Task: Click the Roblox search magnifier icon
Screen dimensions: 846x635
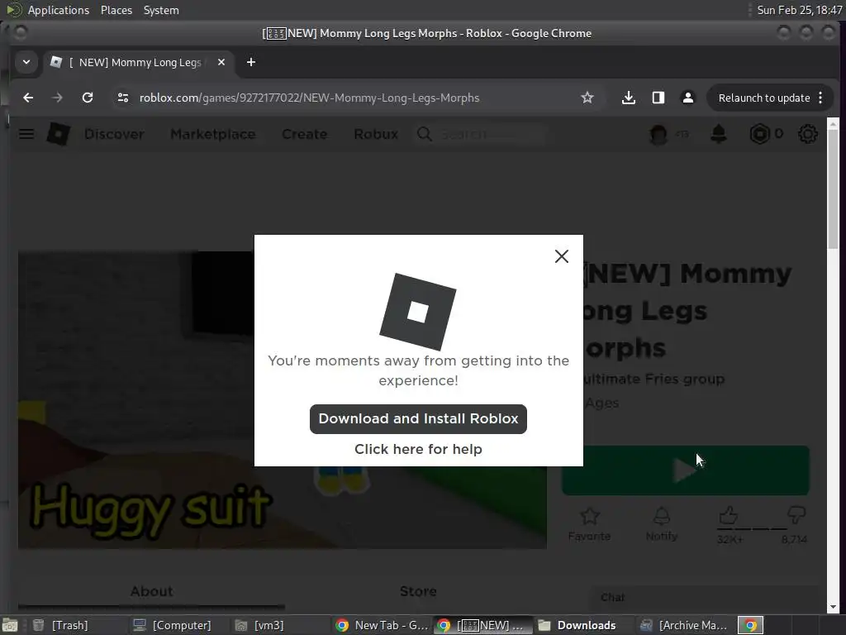Action: tap(425, 134)
